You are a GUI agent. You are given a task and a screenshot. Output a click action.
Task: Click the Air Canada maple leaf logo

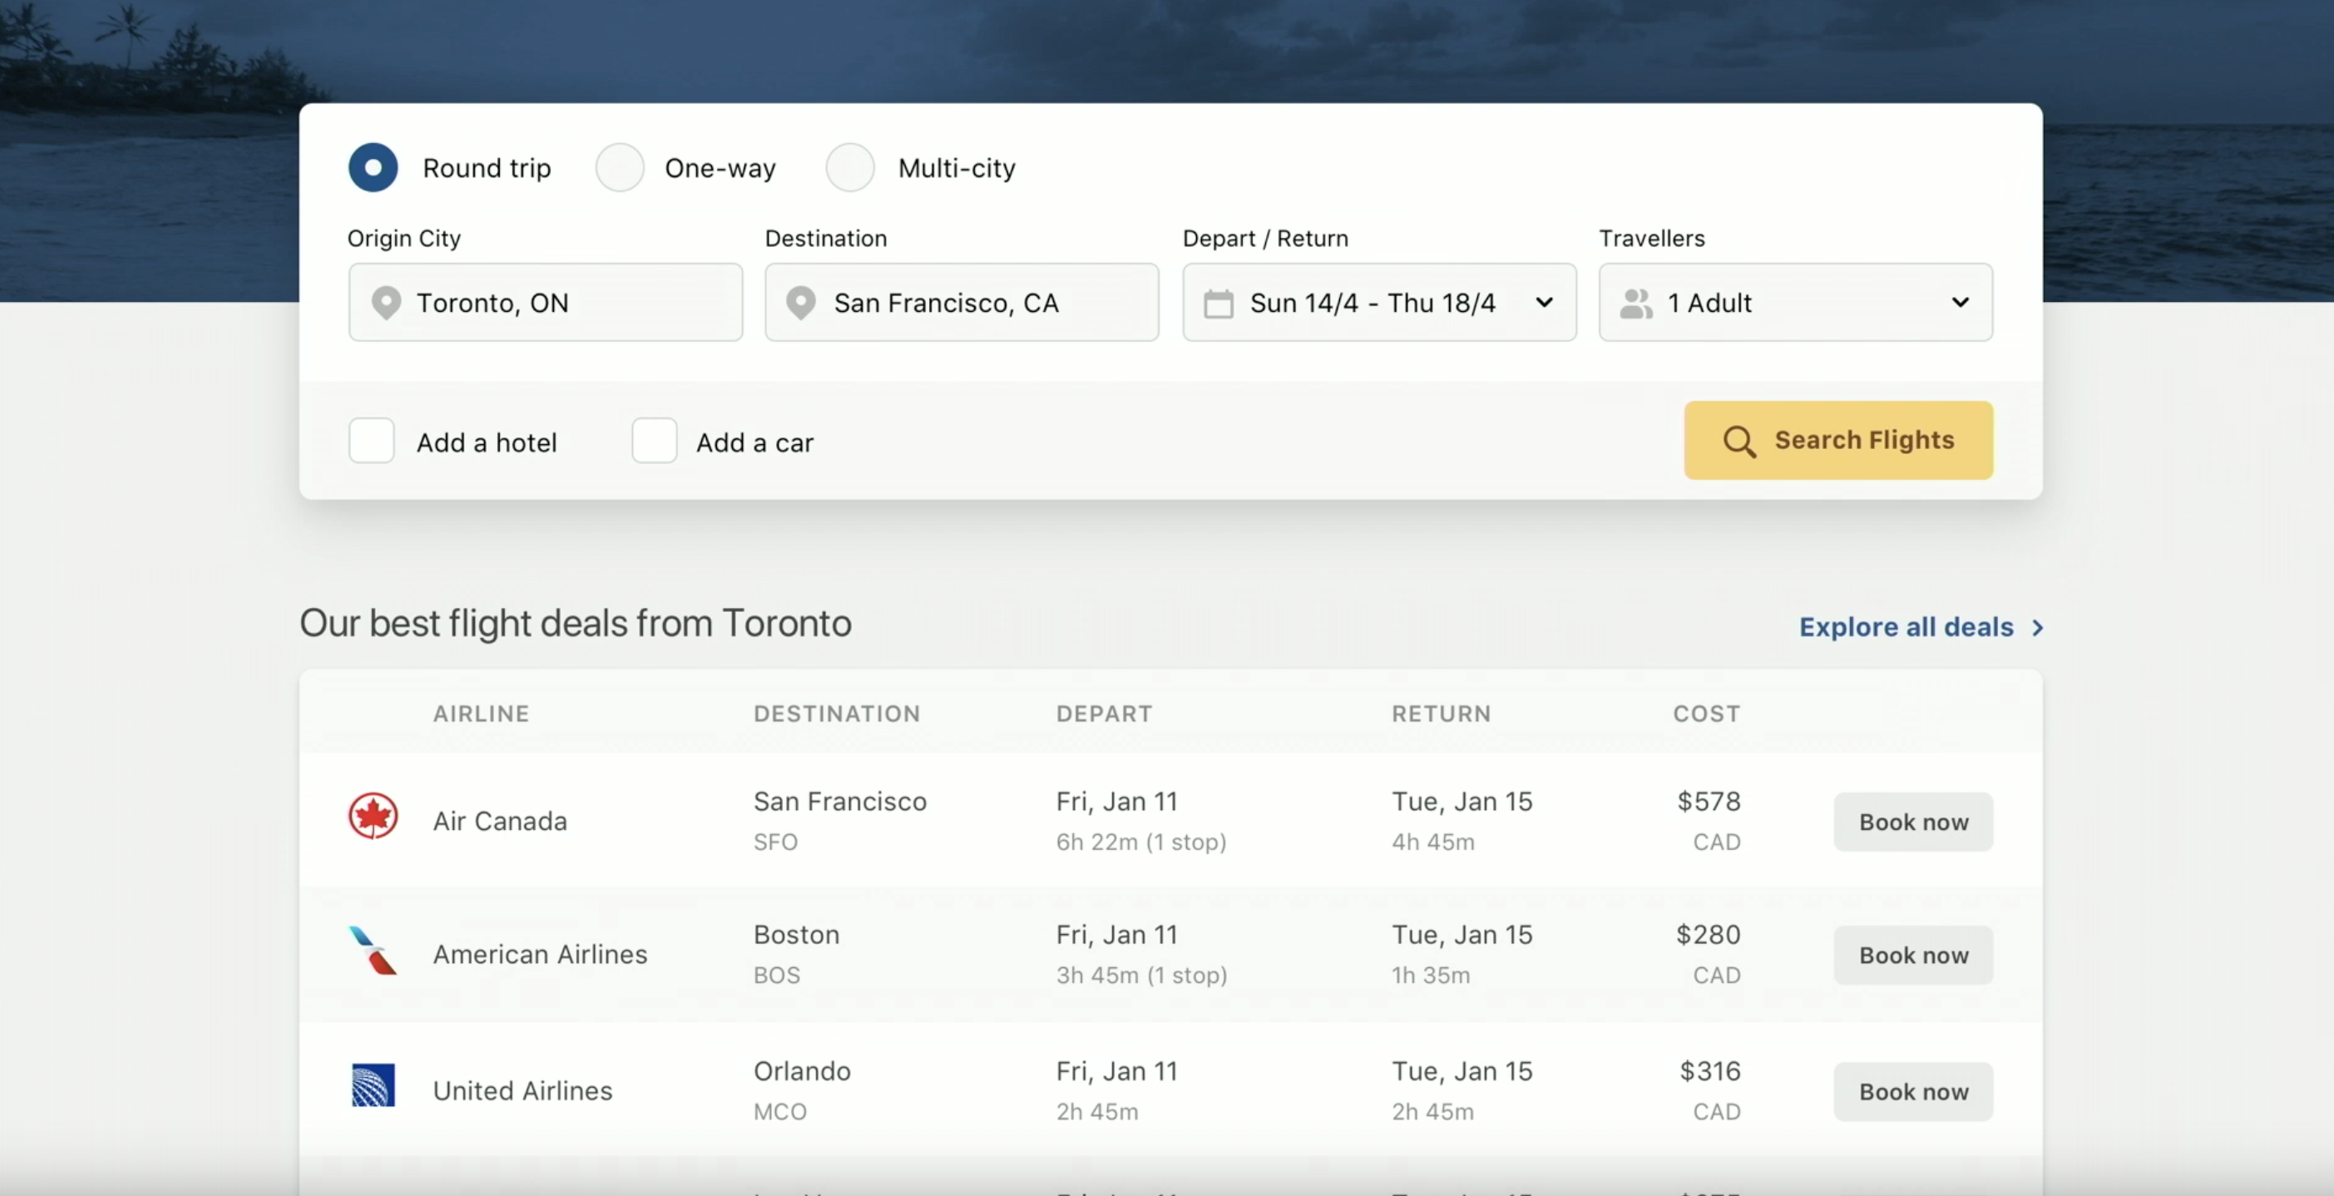(373, 815)
